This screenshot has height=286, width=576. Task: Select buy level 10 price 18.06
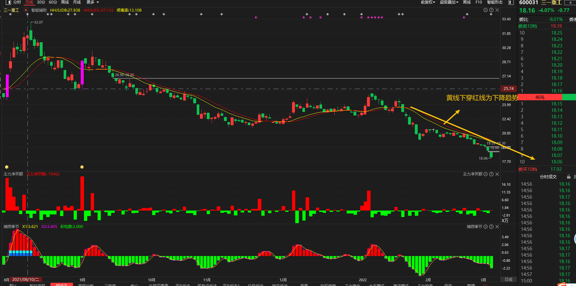click(x=557, y=162)
